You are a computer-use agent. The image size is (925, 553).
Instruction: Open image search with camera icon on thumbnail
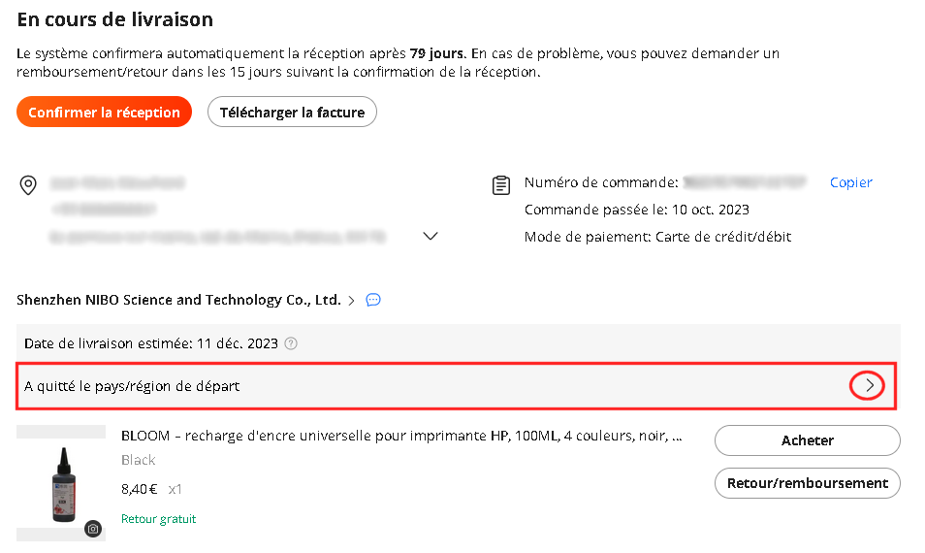click(93, 529)
